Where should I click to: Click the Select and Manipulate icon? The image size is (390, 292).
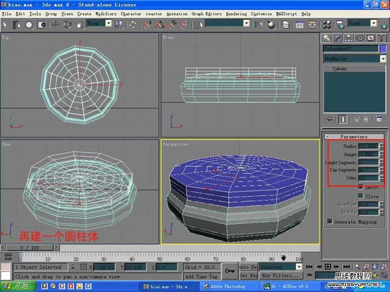click(133, 25)
